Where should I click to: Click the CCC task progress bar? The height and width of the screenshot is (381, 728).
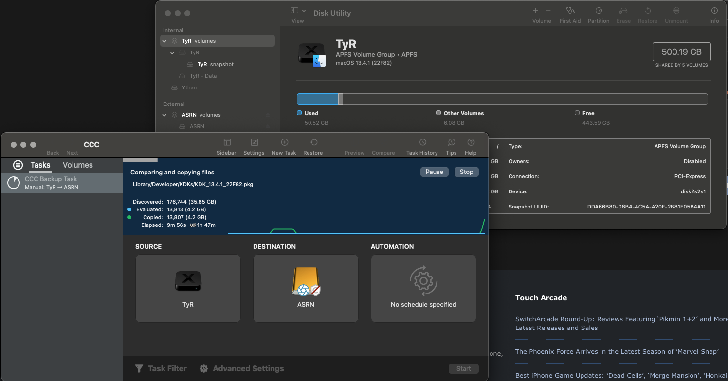coord(306,160)
